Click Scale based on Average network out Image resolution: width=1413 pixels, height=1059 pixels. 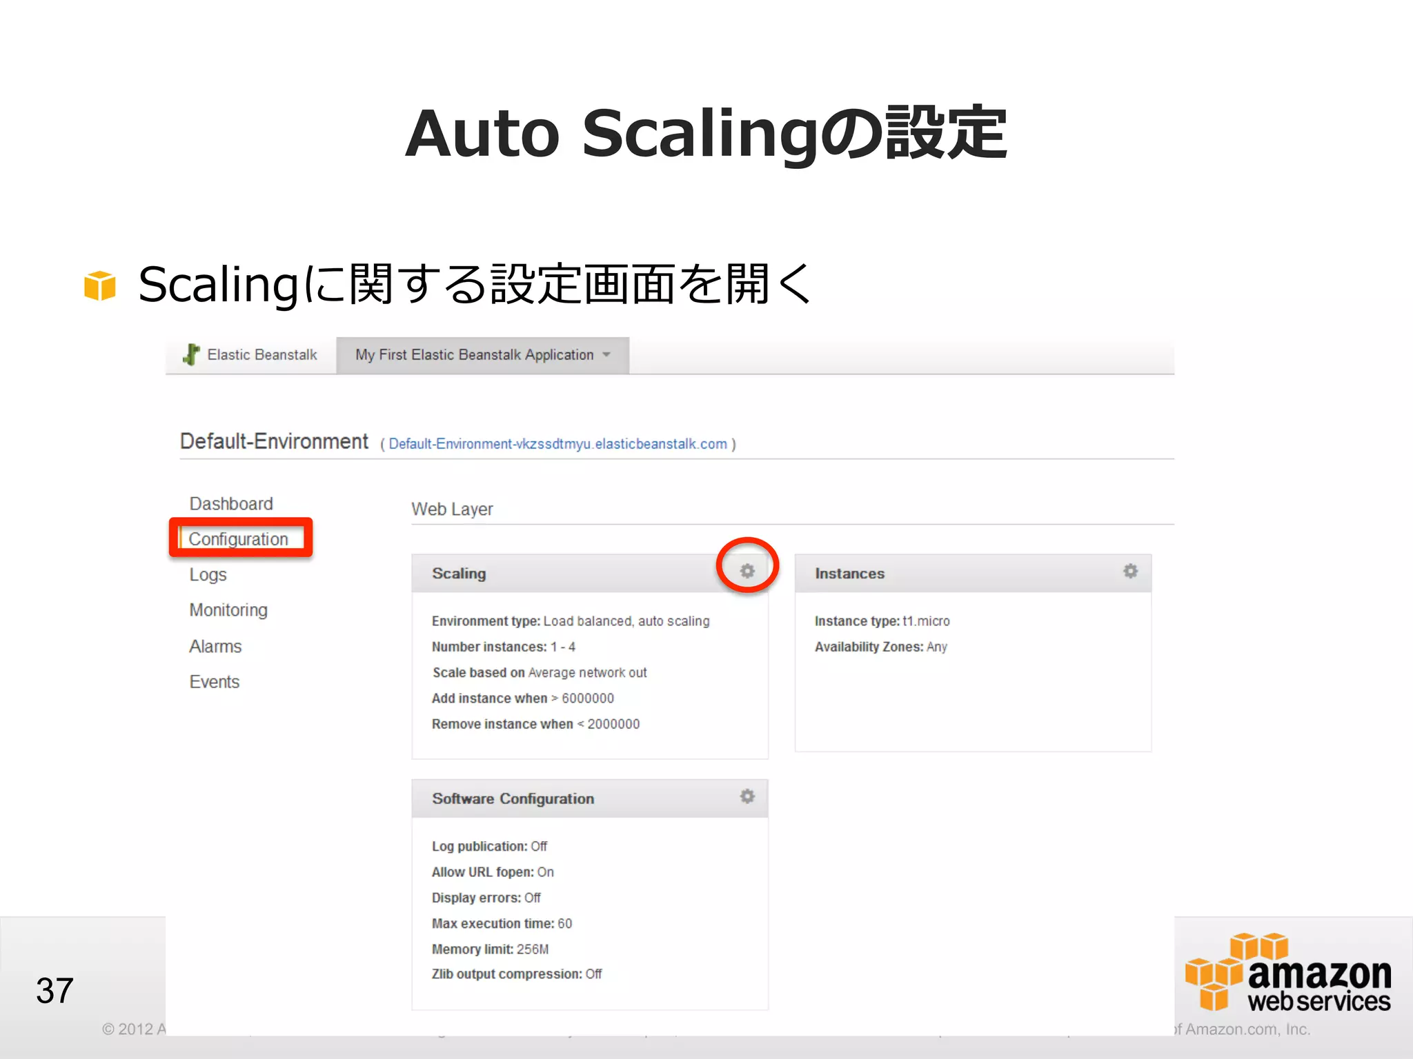[x=540, y=672]
